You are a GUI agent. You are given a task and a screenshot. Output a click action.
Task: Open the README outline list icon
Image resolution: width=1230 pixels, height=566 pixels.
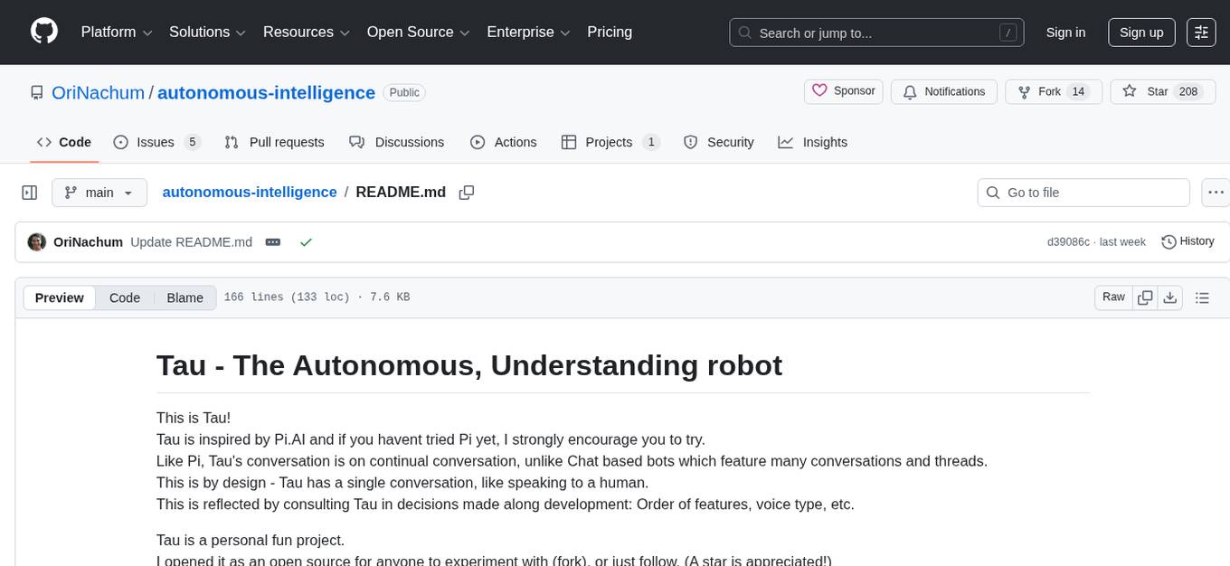pyautogui.click(x=1203, y=297)
